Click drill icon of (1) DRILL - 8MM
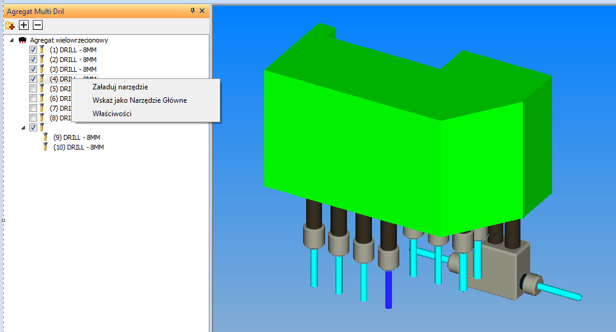This screenshot has width=616, height=332. coord(42,50)
